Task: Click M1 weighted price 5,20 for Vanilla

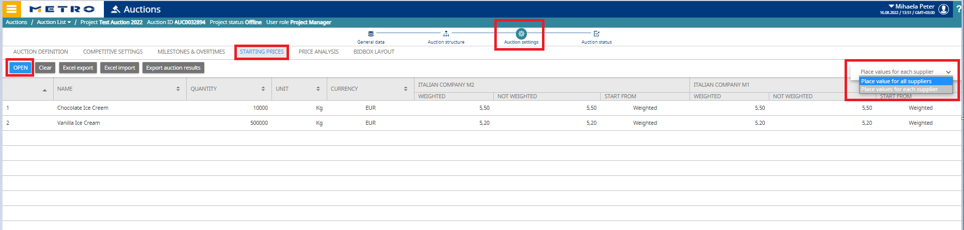Action: [x=760, y=123]
